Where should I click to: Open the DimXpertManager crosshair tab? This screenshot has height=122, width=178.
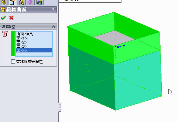pos(30,2)
